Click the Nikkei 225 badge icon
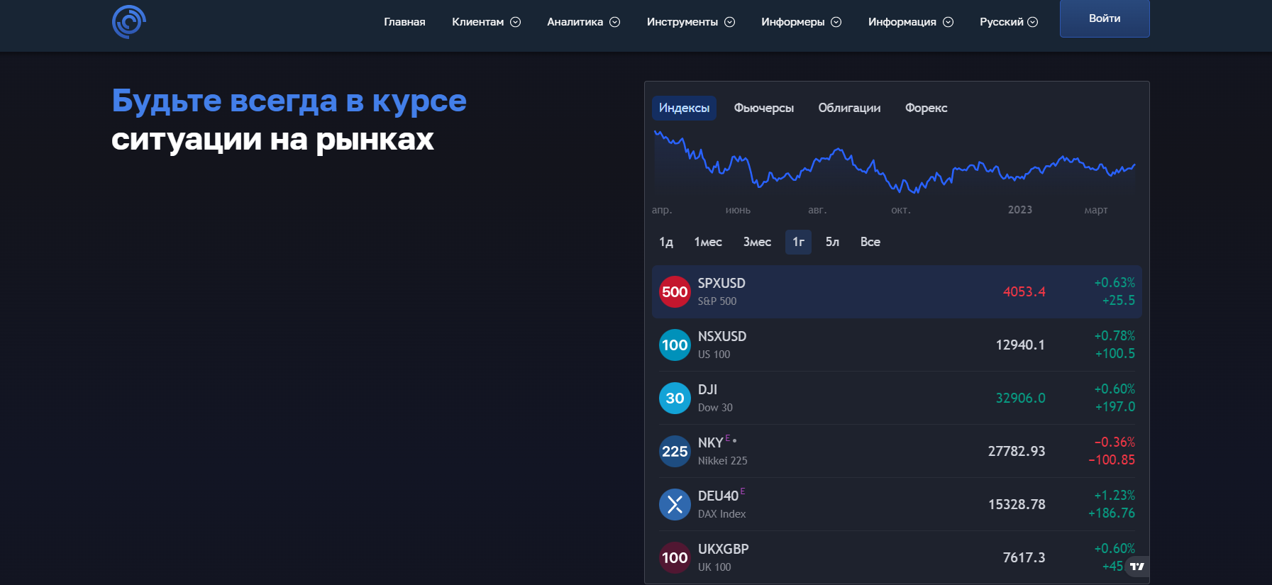 click(675, 451)
